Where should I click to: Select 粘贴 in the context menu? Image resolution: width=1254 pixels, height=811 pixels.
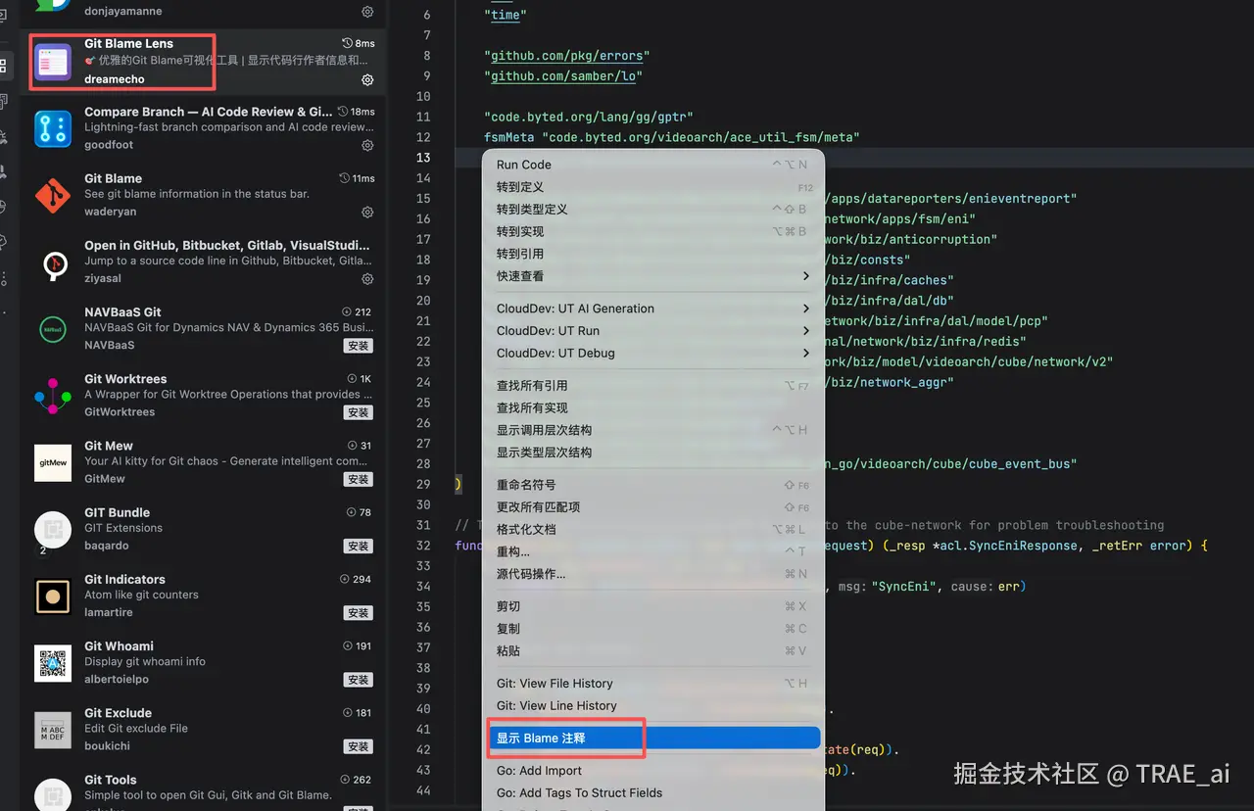pos(653,650)
